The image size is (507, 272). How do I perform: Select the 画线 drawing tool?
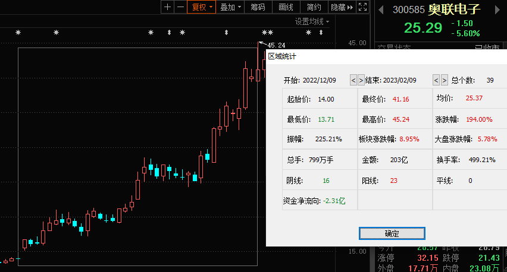tap(286, 7)
